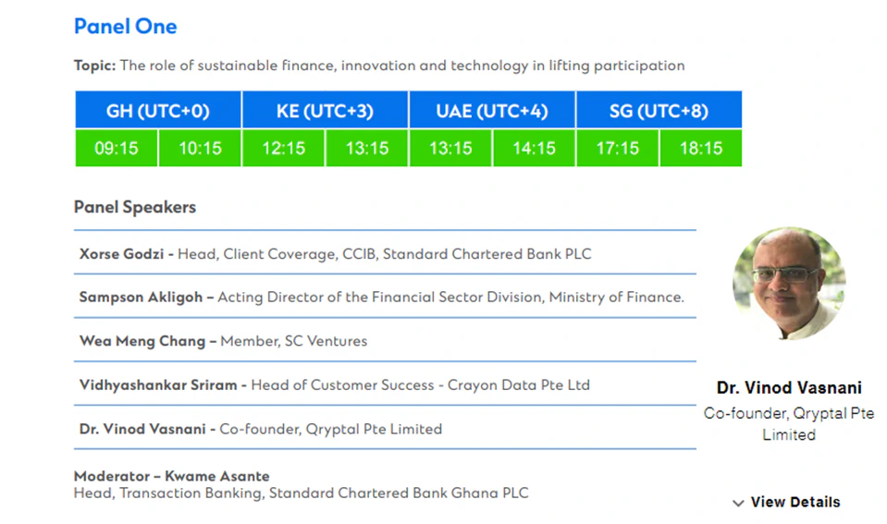The width and height of the screenshot is (887, 524).
Task: Select the 12:15 Kenya start time cell
Action: (x=283, y=149)
